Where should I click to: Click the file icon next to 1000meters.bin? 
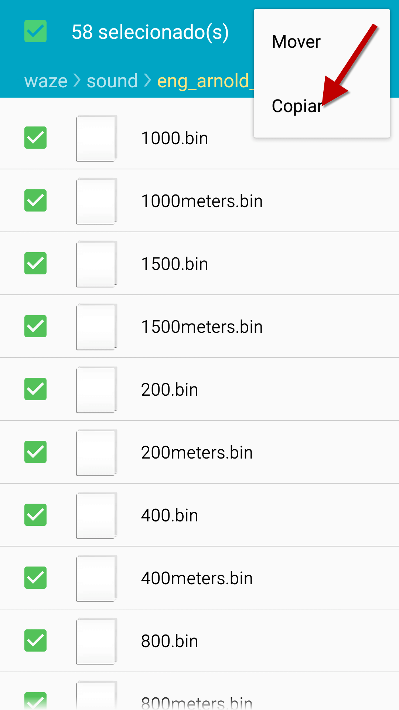tap(96, 201)
